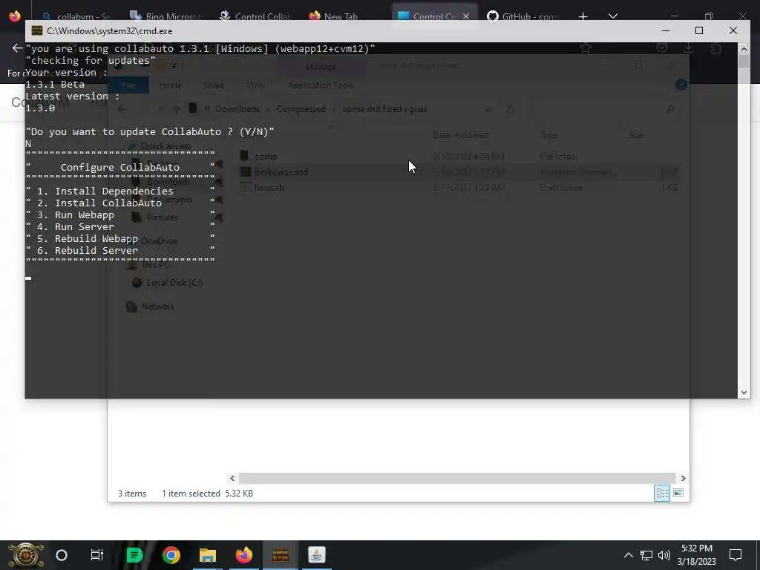The image size is (760, 570).
Task: Open OneDrive in the navigation pane
Action: pyautogui.click(x=159, y=241)
